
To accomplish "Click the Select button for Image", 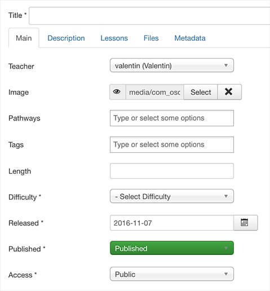I will [x=201, y=92].
